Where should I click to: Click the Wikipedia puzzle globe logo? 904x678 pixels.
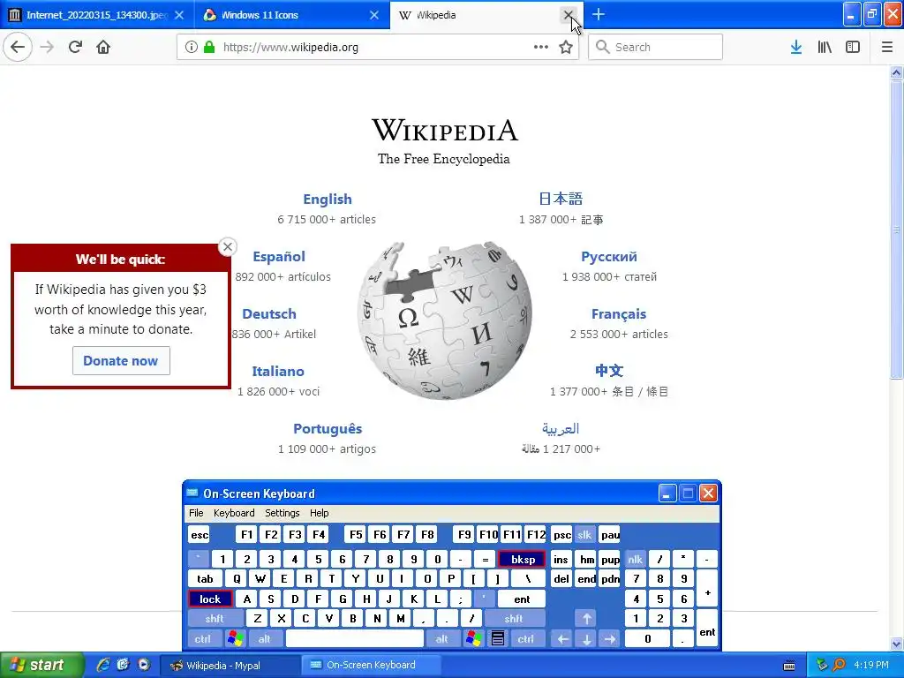pos(445,320)
